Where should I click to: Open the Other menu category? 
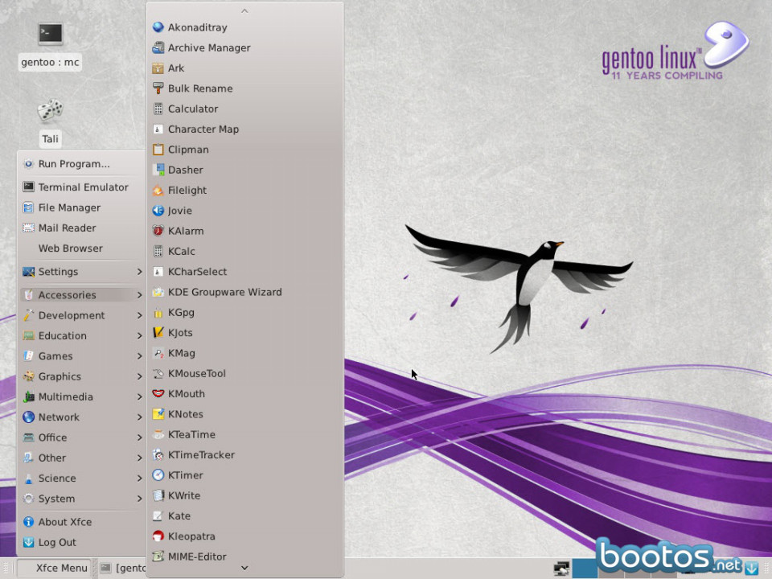pos(82,458)
